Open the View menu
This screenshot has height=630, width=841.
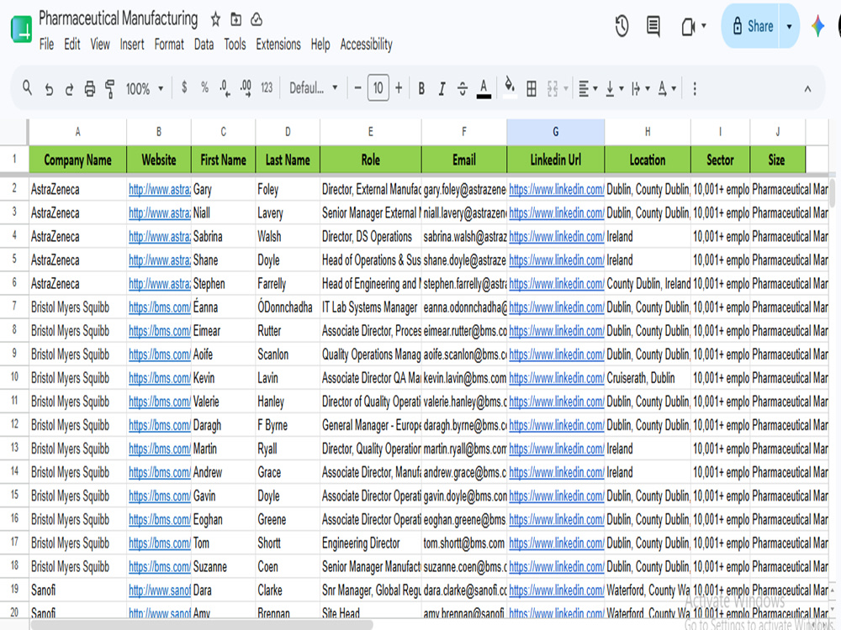(x=100, y=44)
